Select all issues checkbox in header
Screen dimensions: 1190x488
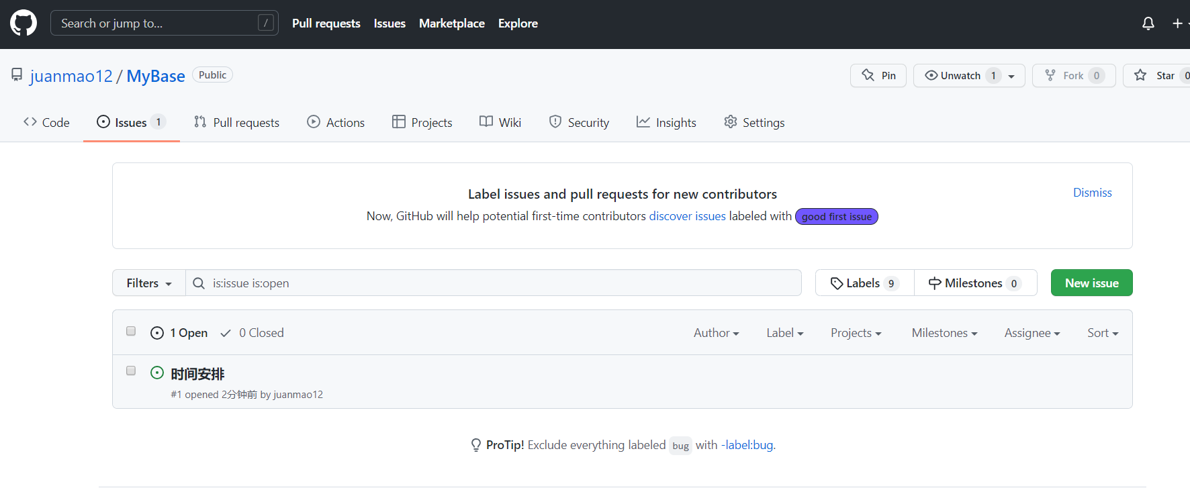tap(131, 331)
